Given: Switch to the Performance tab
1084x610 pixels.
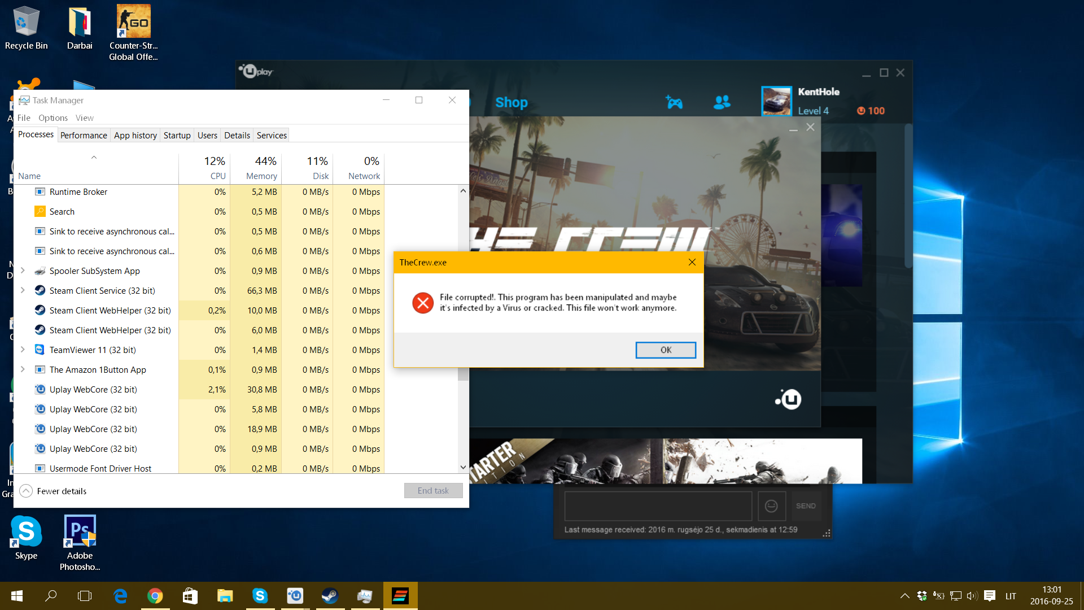Looking at the screenshot, I should 84,135.
